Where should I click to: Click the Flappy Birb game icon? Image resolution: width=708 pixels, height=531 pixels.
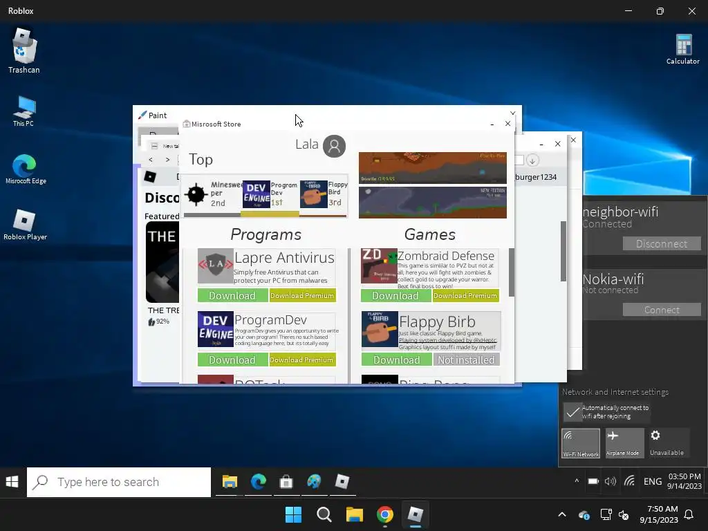click(380, 329)
